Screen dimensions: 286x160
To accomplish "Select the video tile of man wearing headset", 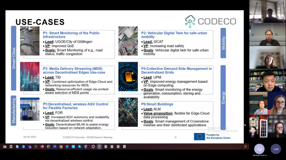I will coord(258,103).
